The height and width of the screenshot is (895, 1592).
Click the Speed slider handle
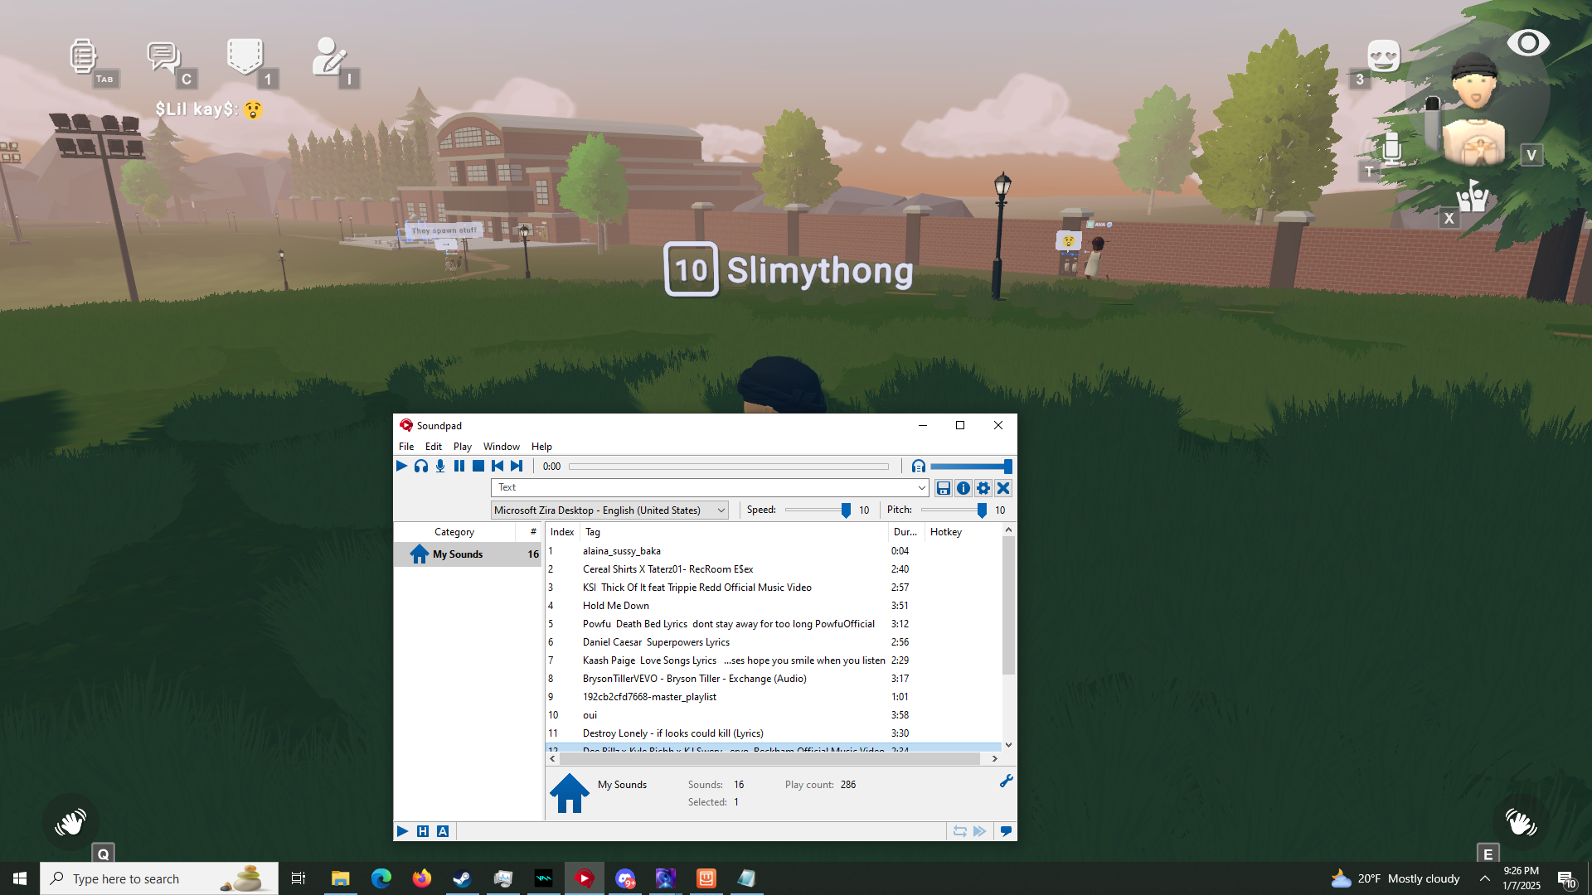846,510
